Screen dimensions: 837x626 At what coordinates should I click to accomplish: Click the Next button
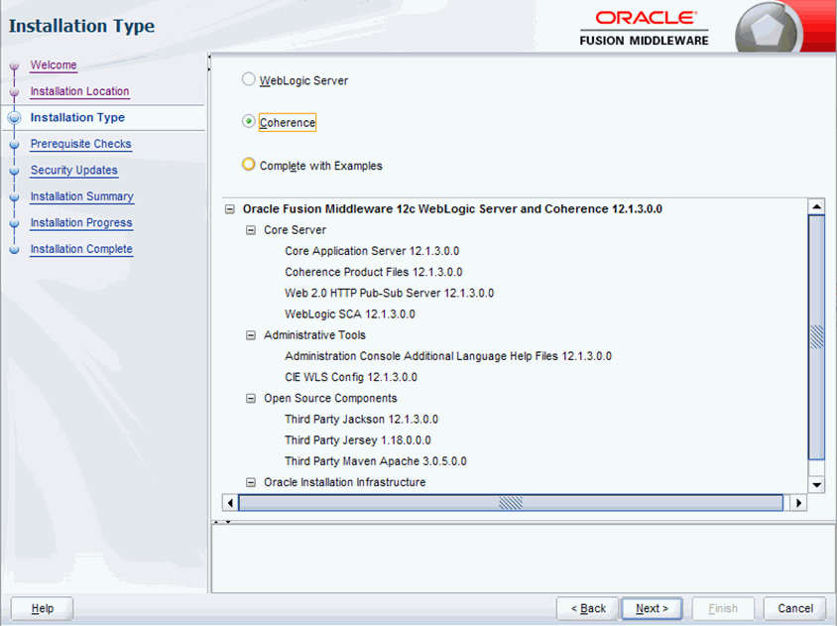pyautogui.click(x=652, y=608)
